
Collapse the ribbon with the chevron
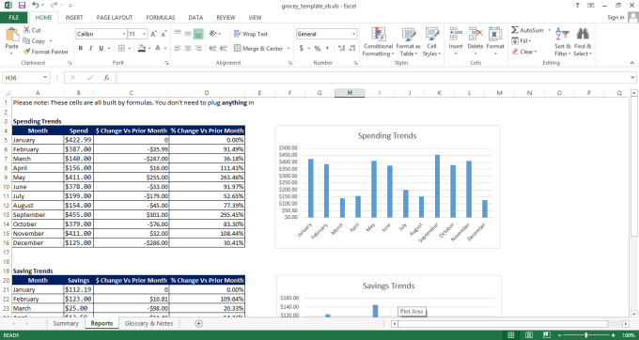tap(632, 63)
